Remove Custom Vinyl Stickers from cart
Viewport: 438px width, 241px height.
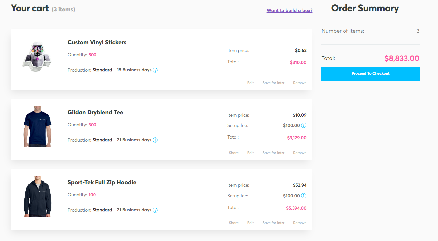(x=300, y=83)
